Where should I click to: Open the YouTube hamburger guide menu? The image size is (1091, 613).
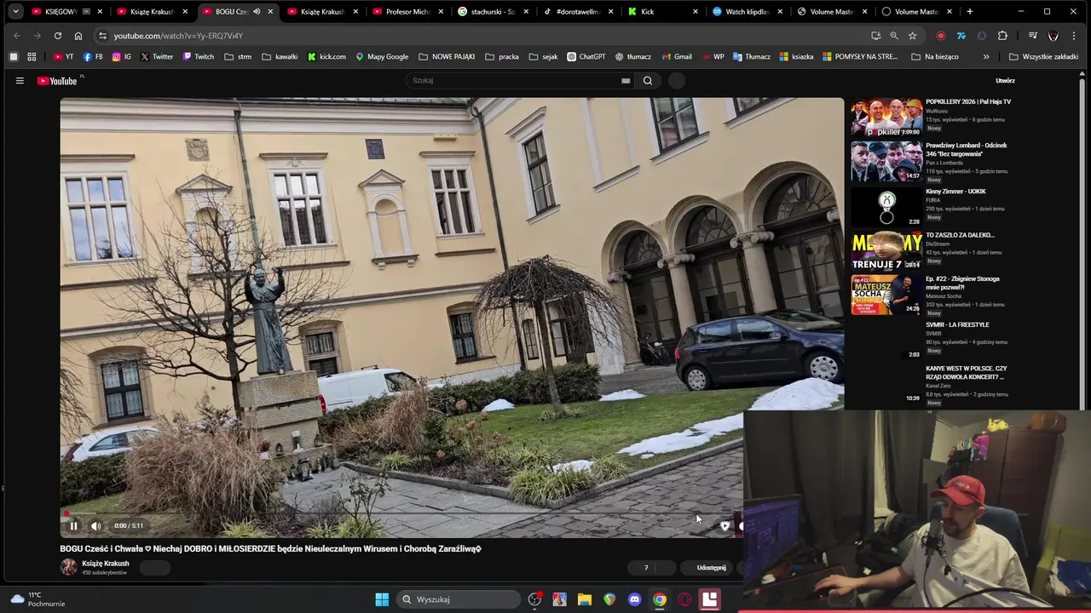(20, 81)
